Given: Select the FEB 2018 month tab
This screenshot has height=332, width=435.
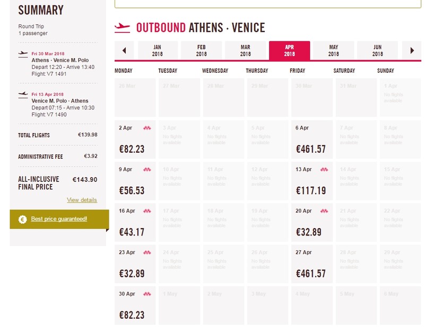Looking at the screenshot, I should click(201, 51).
